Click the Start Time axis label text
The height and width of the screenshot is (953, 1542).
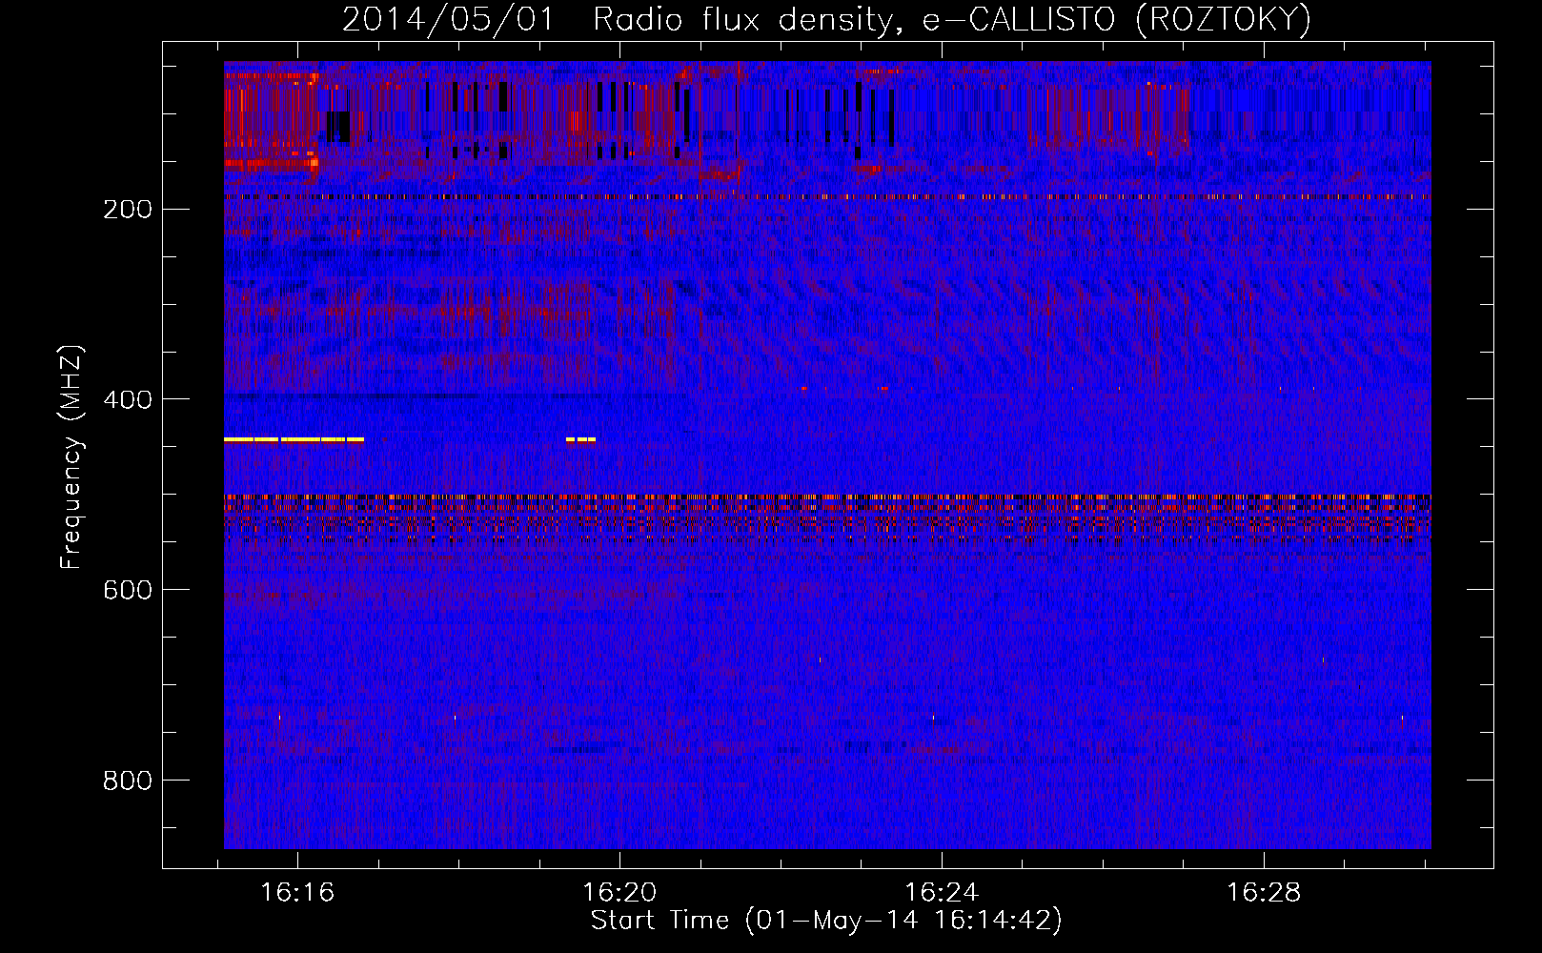[826, 921]
